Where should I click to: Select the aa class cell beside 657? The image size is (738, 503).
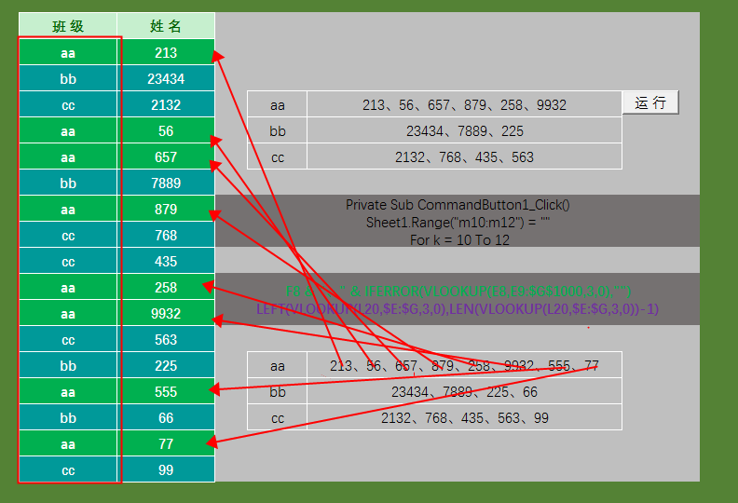click(x=68, y=156)
